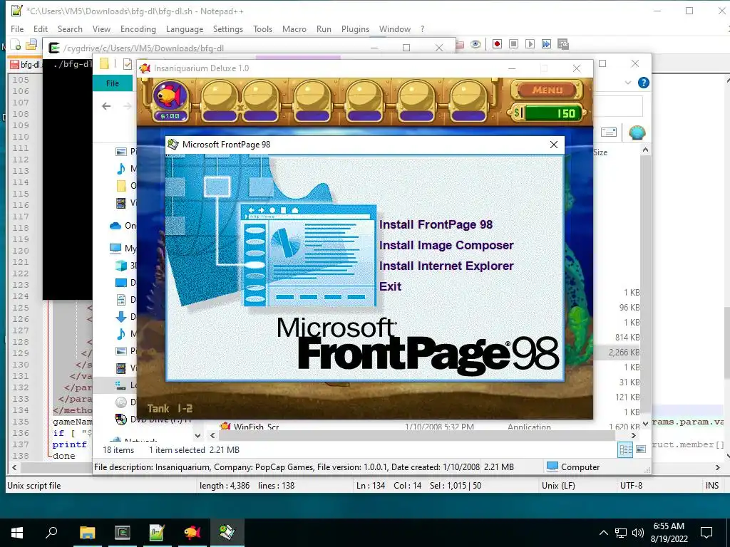Switch Explorer to Details view icon
Viewport: 730px width, 547px height.
click(x=625, y=449)
